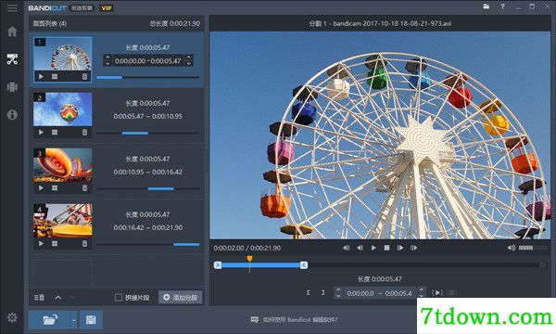This screenshot has height=334, width=556.
Task: Click the grid icon under segment 3
Action: click(x=55, y=188)
